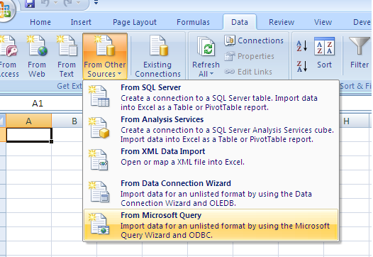Open the Home ribbon tab
373x257 pixels.
point(40,22)
